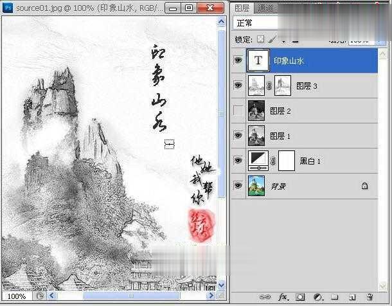392x306 pixels.
Task: Maximize the document window
Action: pyautogui.click(x=189, y=8)
